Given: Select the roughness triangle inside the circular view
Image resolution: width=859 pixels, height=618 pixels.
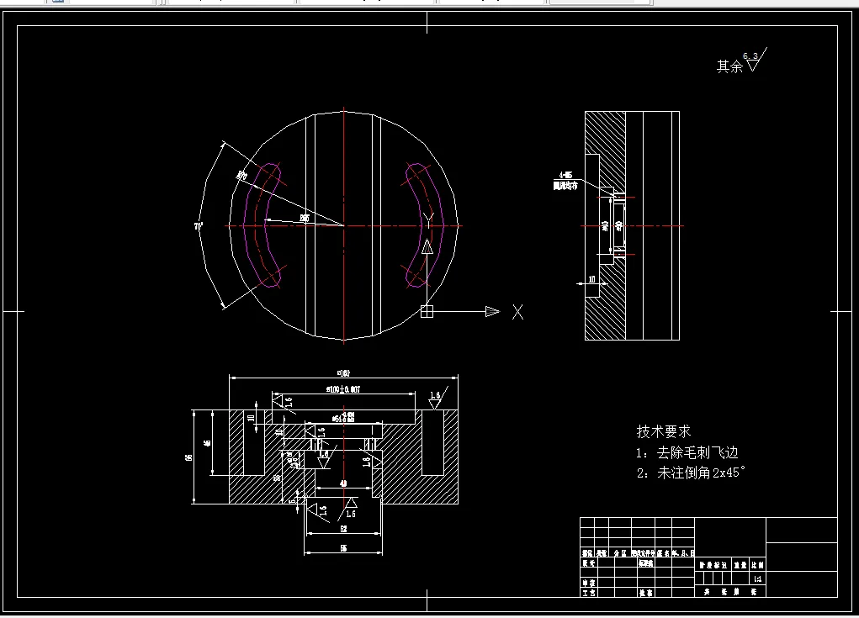Looking at the screenshot, I should tap(427, 247).
